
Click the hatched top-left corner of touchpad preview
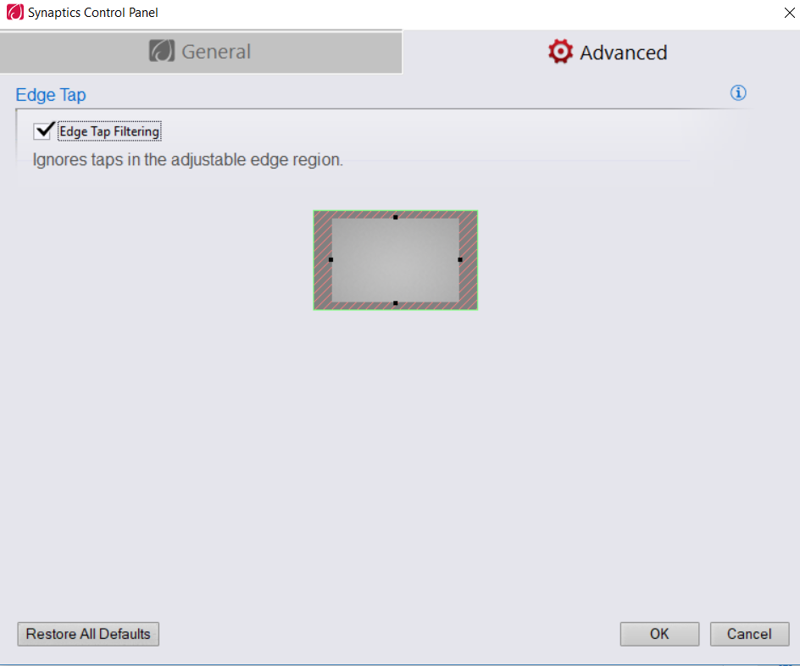coord(322,214)
